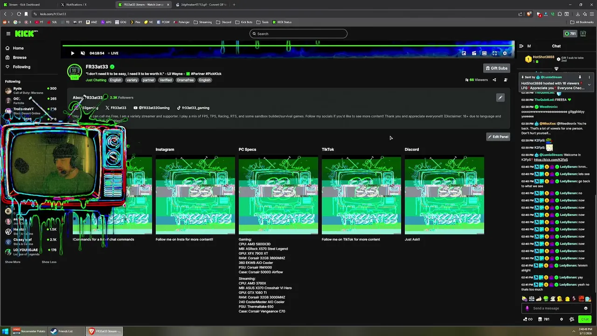This screenshot has width=597, height=336.
Task: Click the Edit Panel button
Action: (x=498, y=137)
